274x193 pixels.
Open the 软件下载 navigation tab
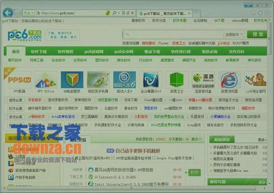[39, 52]
